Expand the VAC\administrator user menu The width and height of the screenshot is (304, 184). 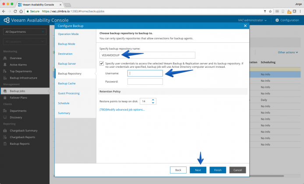252,20
